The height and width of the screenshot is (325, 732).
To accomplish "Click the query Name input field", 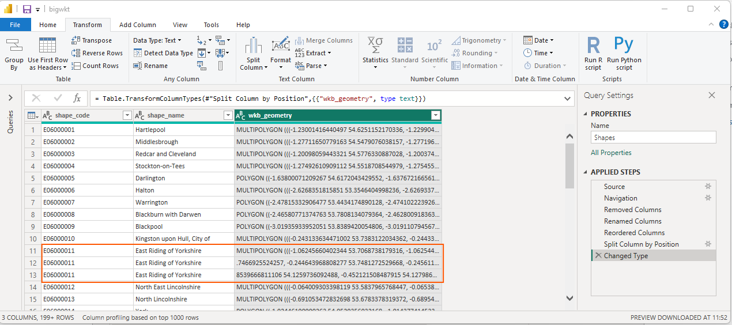I will point(653,138).
